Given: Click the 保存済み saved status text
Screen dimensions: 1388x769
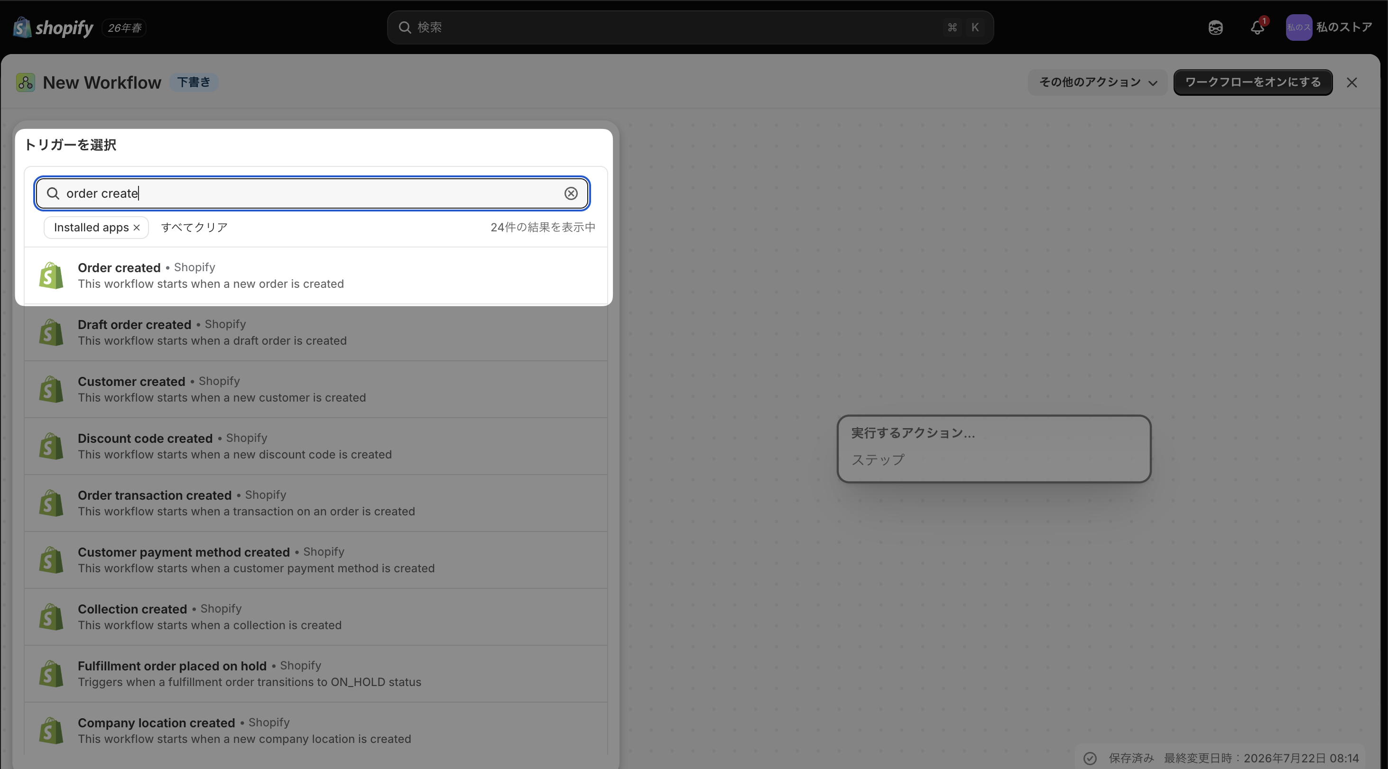Looking at the screenshot, I should click(x=1131, y=758).
